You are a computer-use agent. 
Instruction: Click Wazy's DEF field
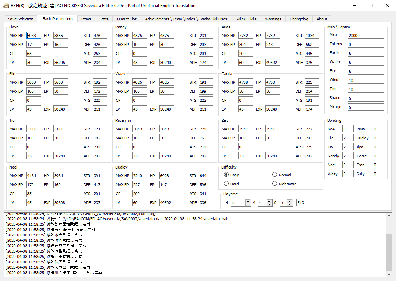pos(206,91)
